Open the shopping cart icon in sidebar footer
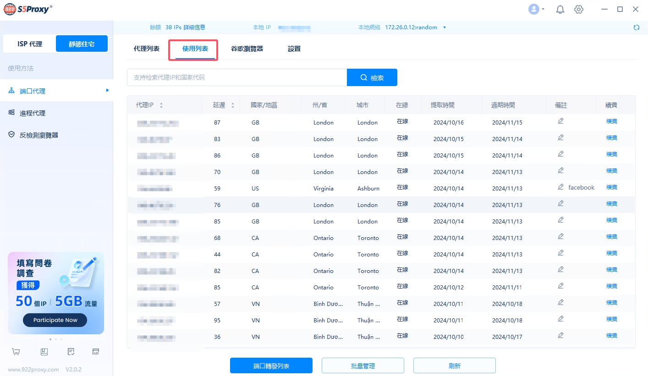 (16, 352)
